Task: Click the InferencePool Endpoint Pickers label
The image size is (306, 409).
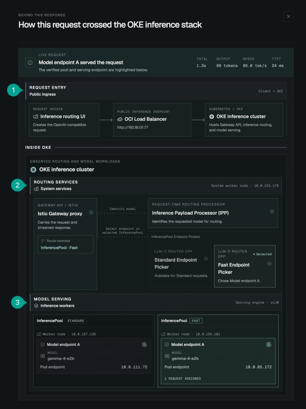Action: pyautogui.click(x=176, y=237)
